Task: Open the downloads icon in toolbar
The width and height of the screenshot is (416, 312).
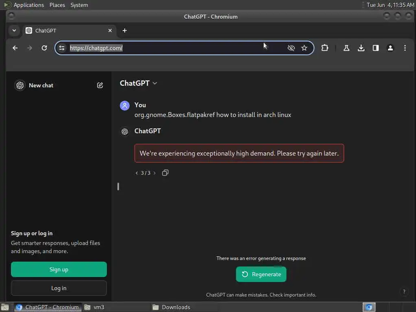Action: pyautogui.click(x=361, y=48)
